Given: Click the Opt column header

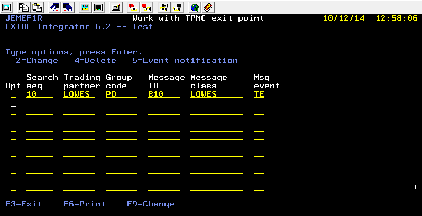Looking at the screenshot, I should 13,86.
